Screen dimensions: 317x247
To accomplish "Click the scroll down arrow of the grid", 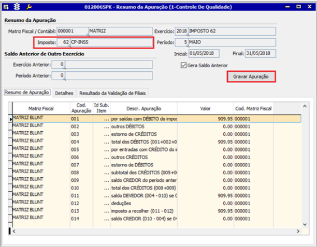I will (x=305, y=224).
